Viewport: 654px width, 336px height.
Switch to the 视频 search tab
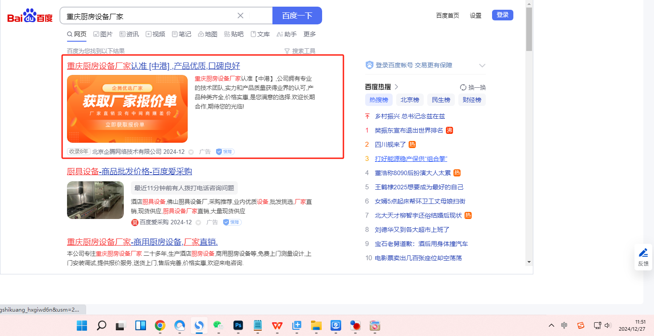155,34
